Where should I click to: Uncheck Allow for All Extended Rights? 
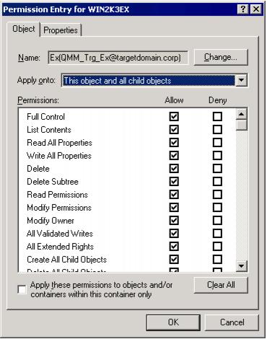174,247
